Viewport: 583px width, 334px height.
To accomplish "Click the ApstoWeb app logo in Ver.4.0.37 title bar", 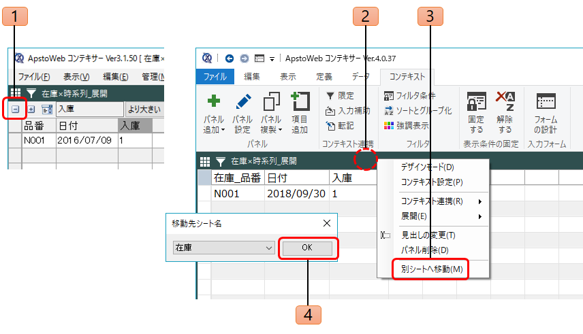I will click(x=207, y=59).
